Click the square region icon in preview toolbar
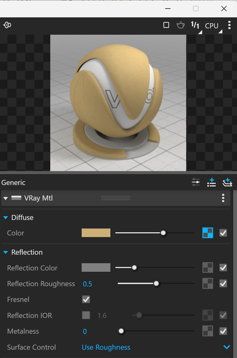Viewport: 237px width, 358px height. point(166,25)
